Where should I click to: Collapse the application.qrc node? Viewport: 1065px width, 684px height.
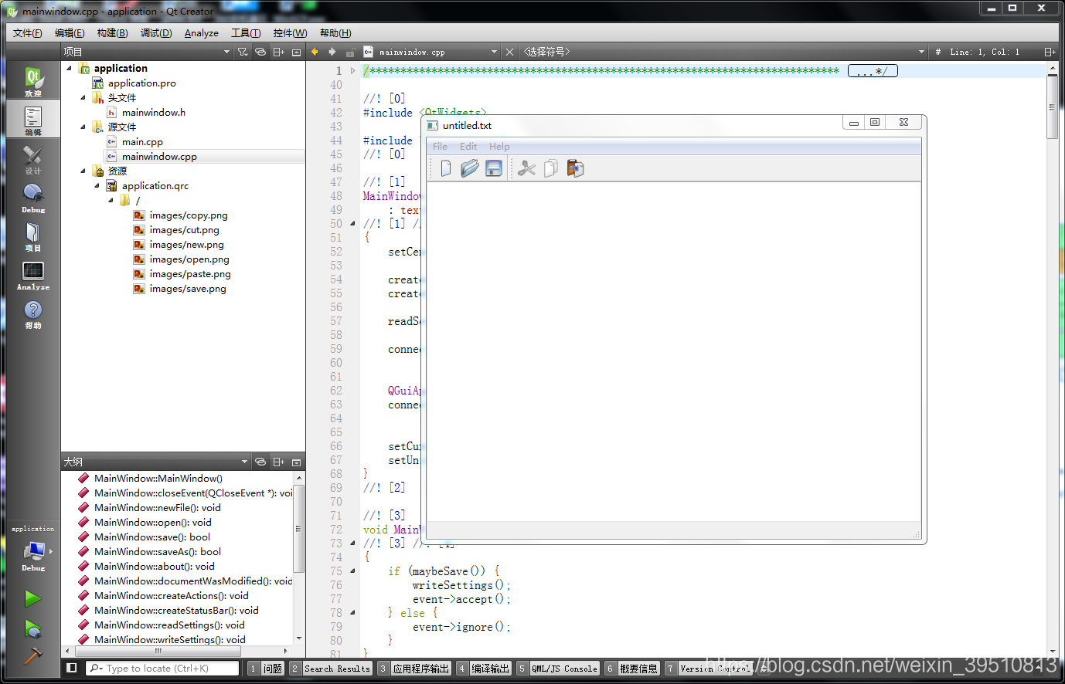[97, 185]
